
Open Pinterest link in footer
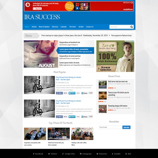click(102, 154)
